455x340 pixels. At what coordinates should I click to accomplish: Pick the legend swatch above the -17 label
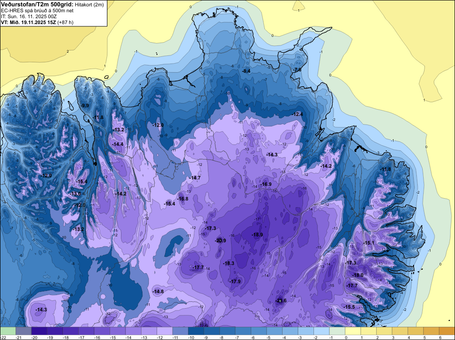(x=86, y=331)
